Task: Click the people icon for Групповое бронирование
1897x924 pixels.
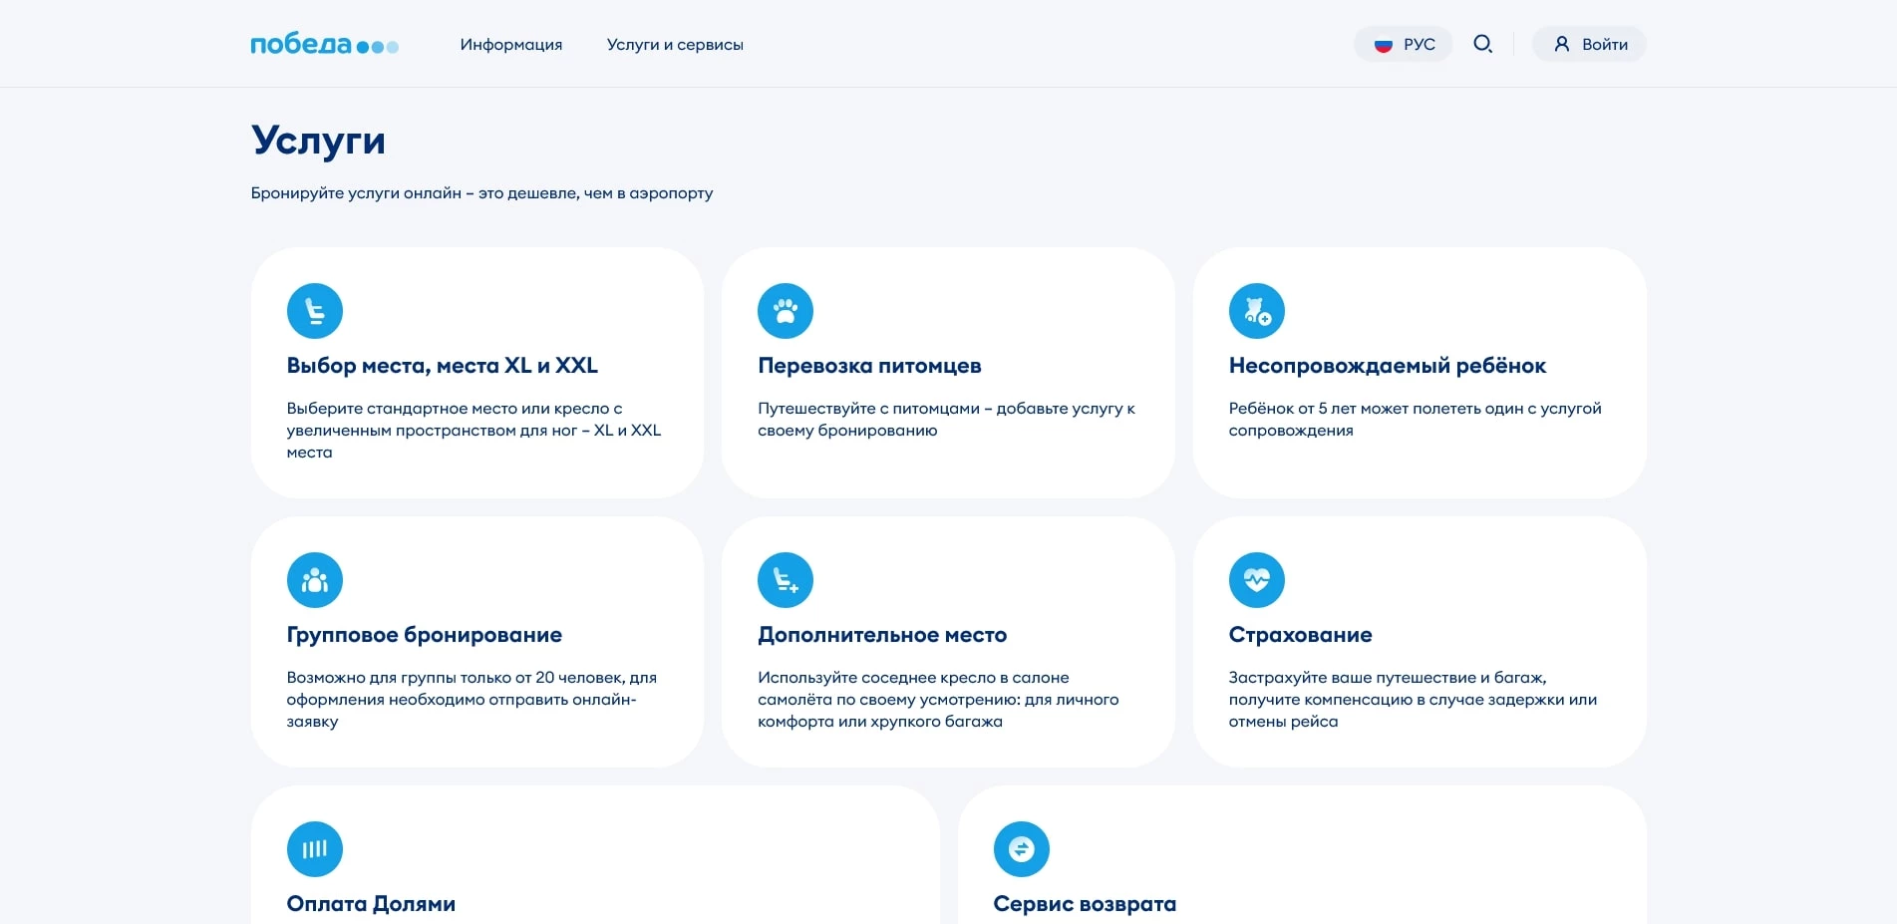Action: 315,579
